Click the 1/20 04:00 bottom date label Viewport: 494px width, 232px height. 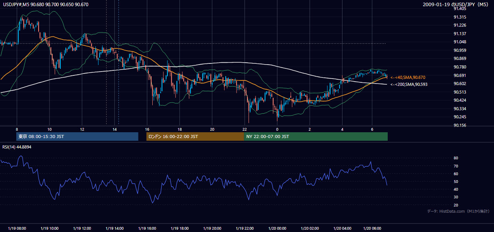click(342, 229)
